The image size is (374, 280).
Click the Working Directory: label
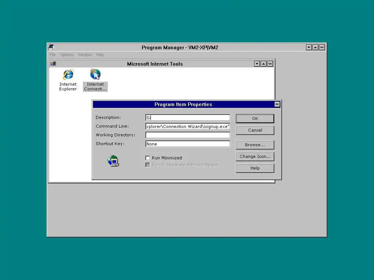point(115,135)
